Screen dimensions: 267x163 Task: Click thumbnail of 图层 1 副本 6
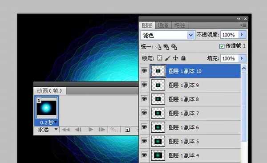tap(158, 127)
